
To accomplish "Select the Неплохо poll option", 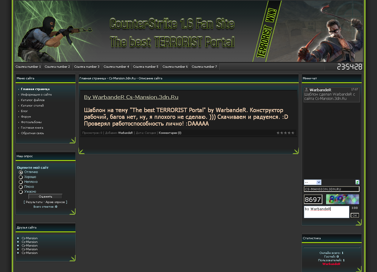I will coord(21,182).
